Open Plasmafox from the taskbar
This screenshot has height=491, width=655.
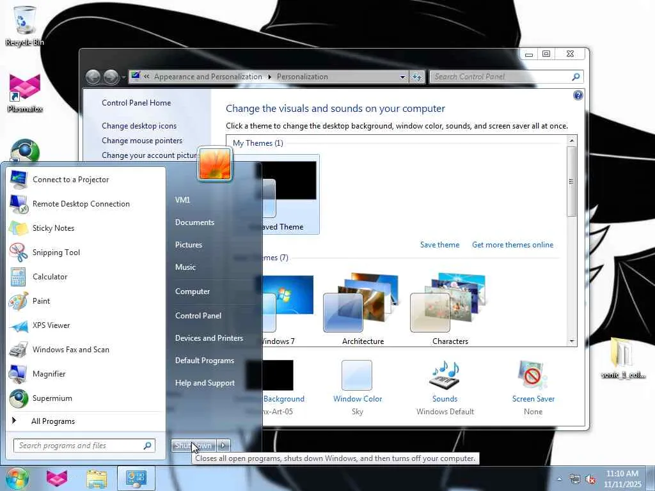57,478
